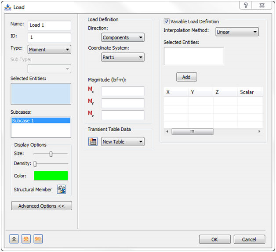Image resolution: width=276 pixels, height=252 pixels.
Task: Close the Load dialog window
Action: tap(262, 5)
